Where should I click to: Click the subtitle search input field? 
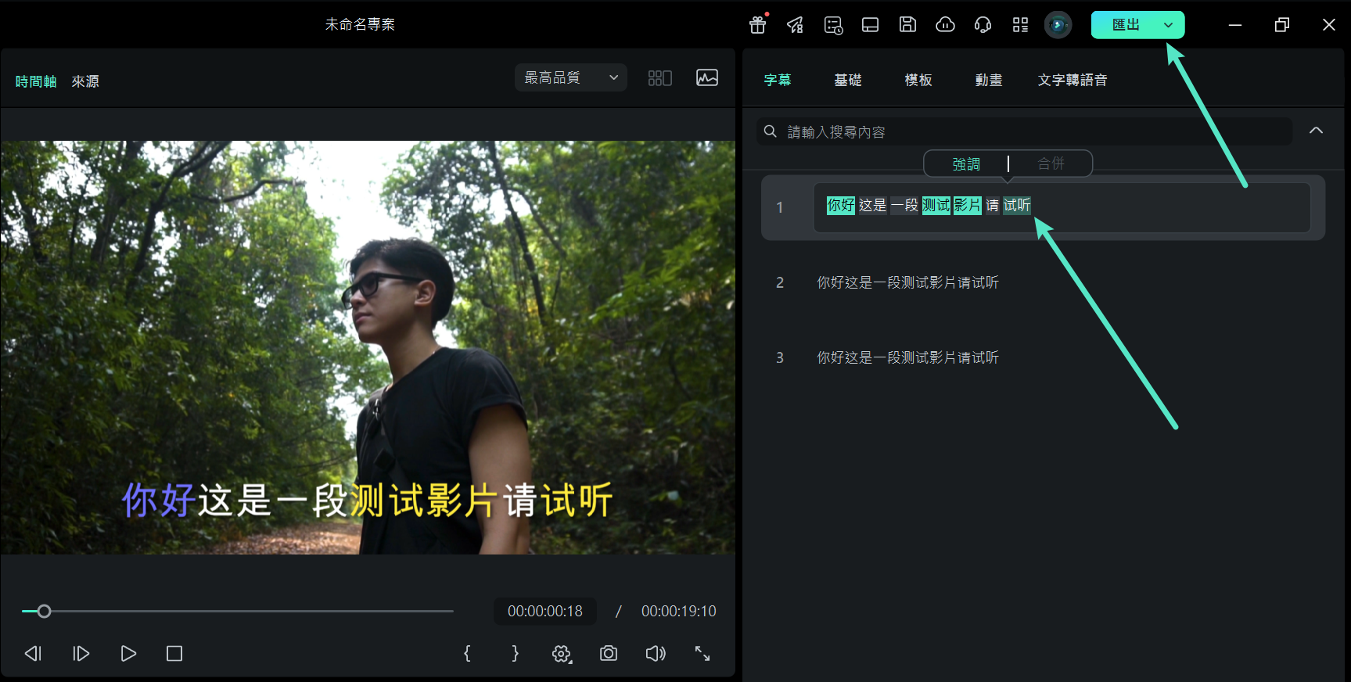coord(1025,131)
